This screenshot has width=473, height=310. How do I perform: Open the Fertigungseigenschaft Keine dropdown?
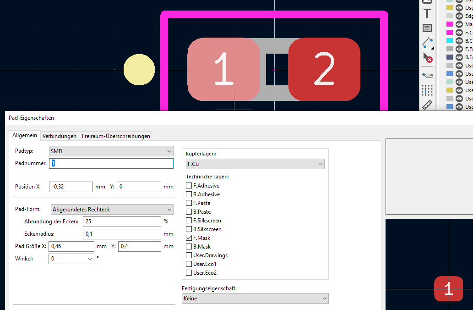click(255, 299)
